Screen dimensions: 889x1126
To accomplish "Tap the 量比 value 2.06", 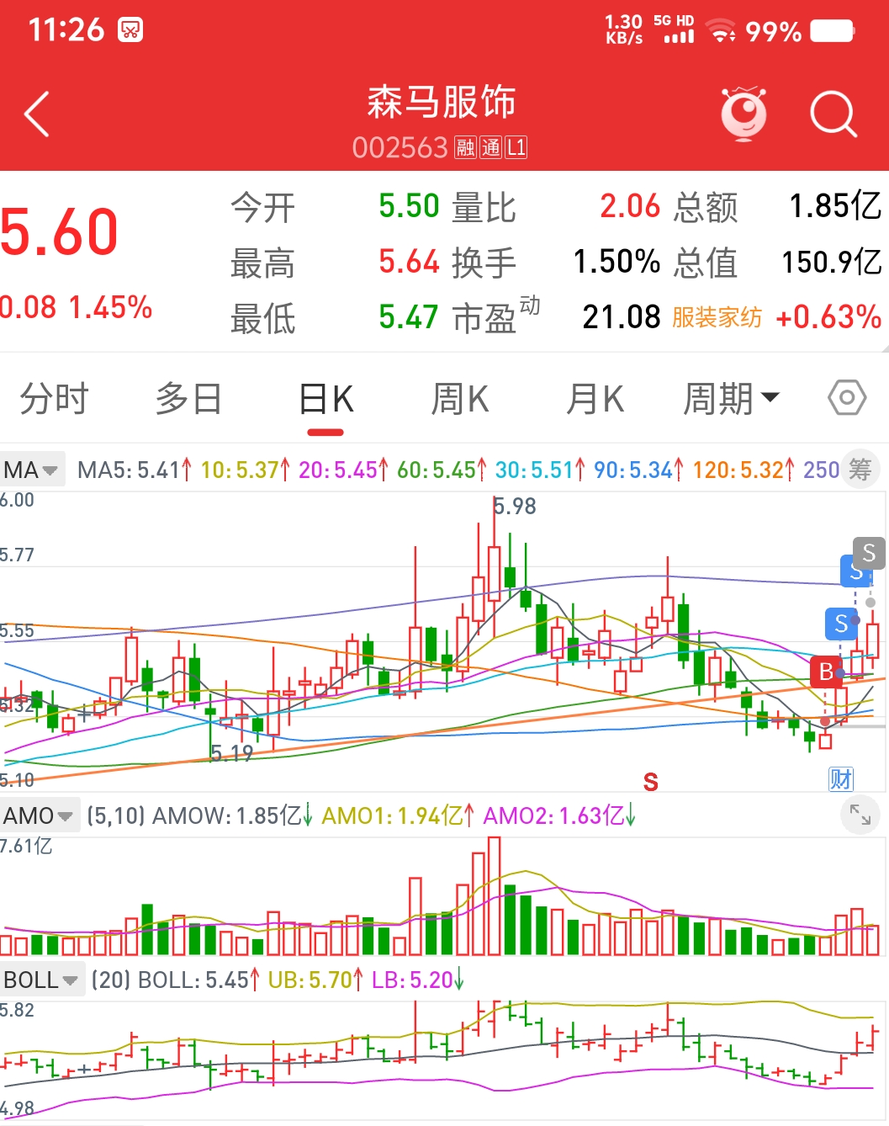I will (x=630, y=206).
